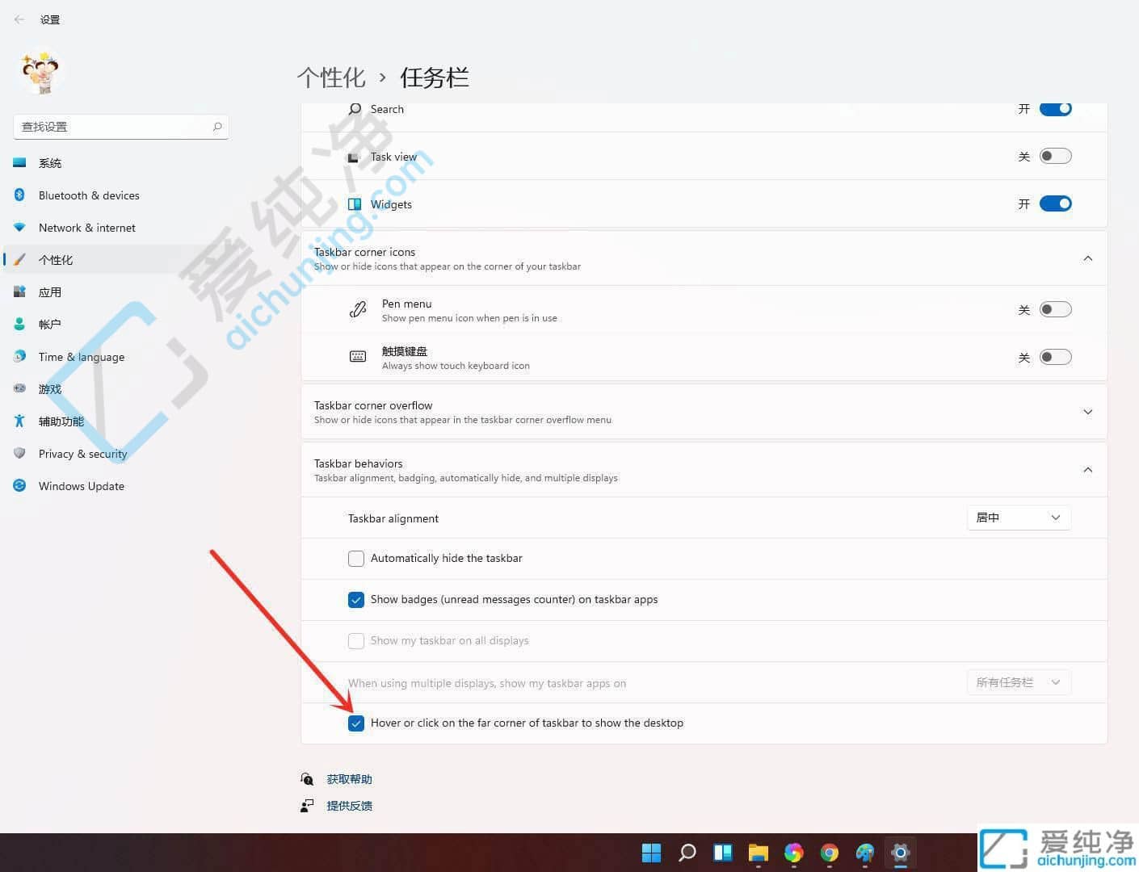Open Chrome from the taskbar
The width and height of the screenshot is (1139, 872).
829,853
